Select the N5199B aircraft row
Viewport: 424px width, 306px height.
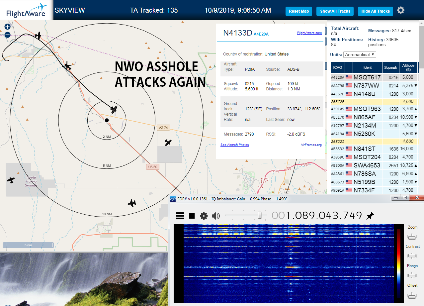[374, 182]
